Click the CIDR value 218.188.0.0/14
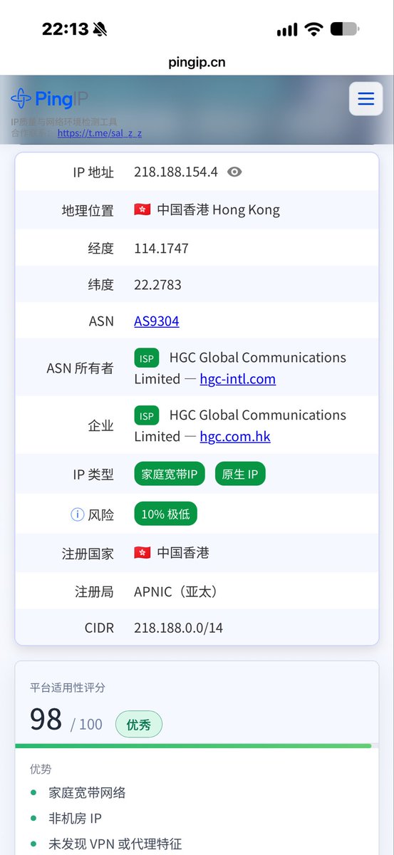This screenshot has height=855, width=394. (x=178, y=628)
